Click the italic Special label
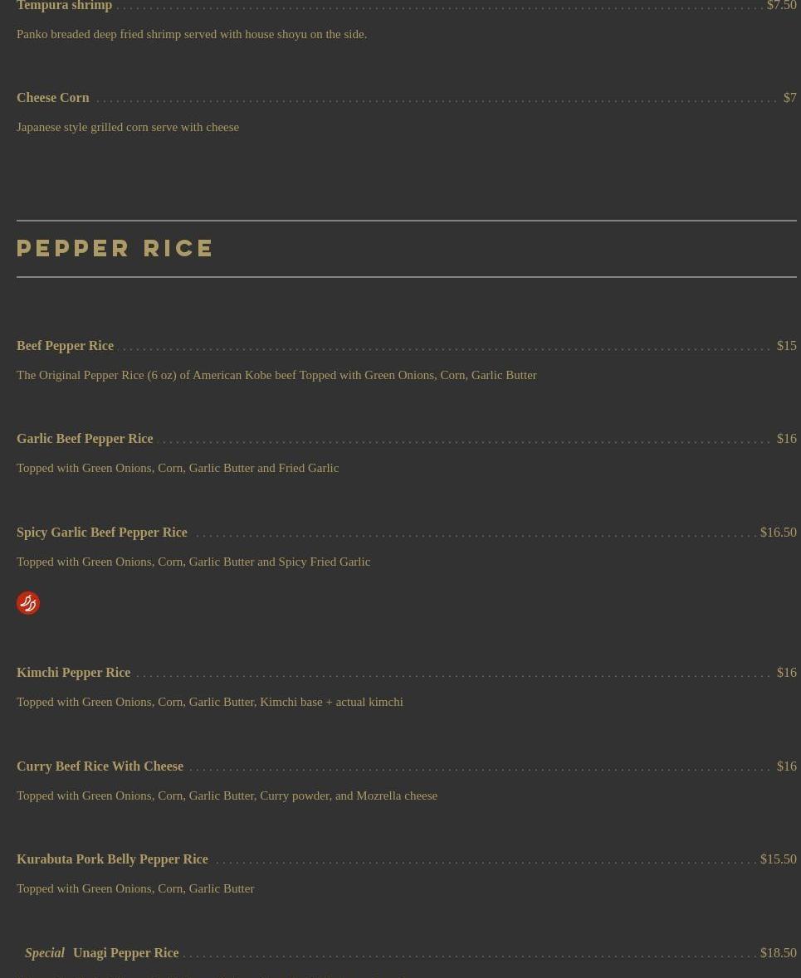 point(45,953)
